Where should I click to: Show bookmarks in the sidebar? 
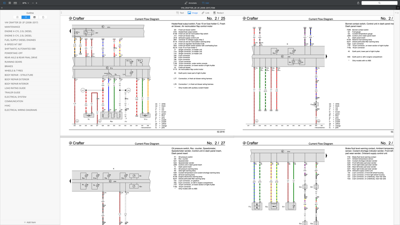(x=17, y=17)
